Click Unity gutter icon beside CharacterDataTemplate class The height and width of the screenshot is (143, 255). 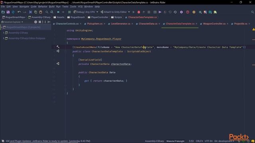(x=58, y=51)
